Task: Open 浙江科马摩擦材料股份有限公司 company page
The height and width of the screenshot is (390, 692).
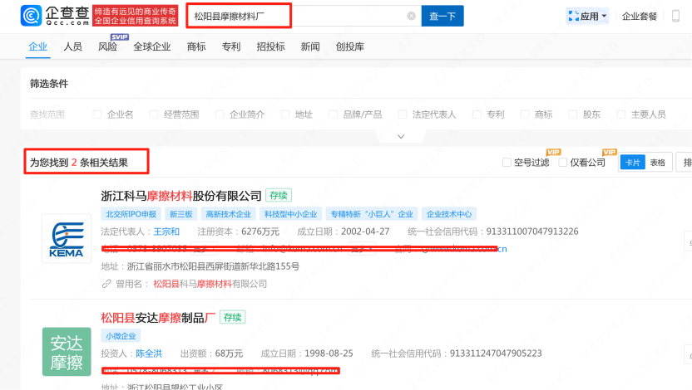Action: point(181,196)
